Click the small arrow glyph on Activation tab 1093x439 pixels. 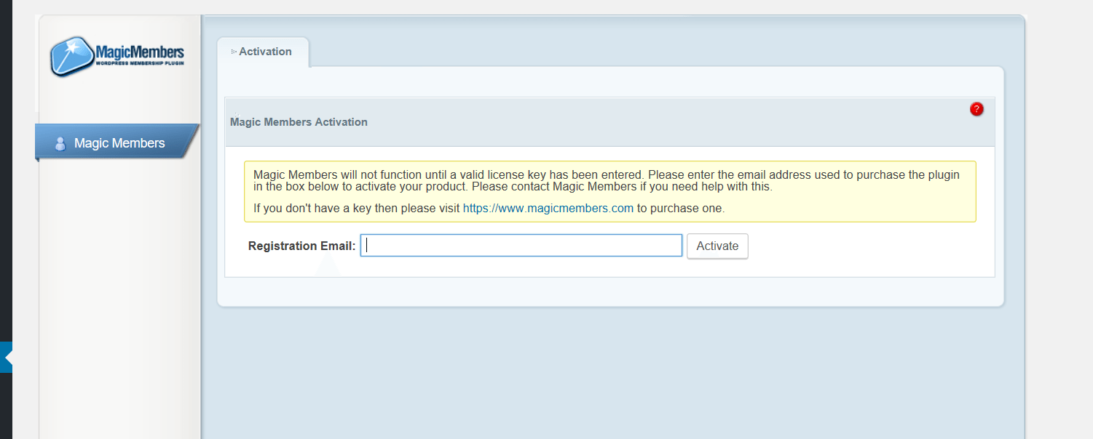pyautogui.click(x=234, y=51)
